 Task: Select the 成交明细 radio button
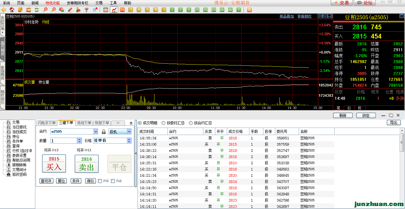(x=140, y=123)
